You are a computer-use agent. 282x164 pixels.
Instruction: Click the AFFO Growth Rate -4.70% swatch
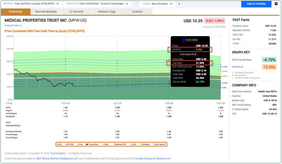tap(269, 60)
